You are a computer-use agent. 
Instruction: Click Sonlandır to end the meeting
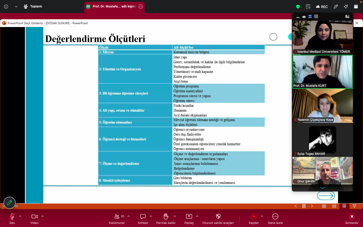[352, 219]
